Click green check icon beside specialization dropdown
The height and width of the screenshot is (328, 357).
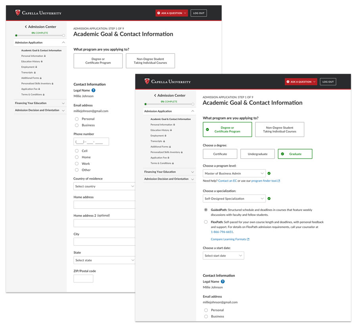(269, 198)
